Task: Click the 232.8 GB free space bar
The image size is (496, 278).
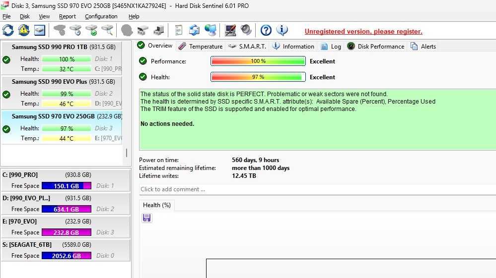Action: (x=67, y=232)
